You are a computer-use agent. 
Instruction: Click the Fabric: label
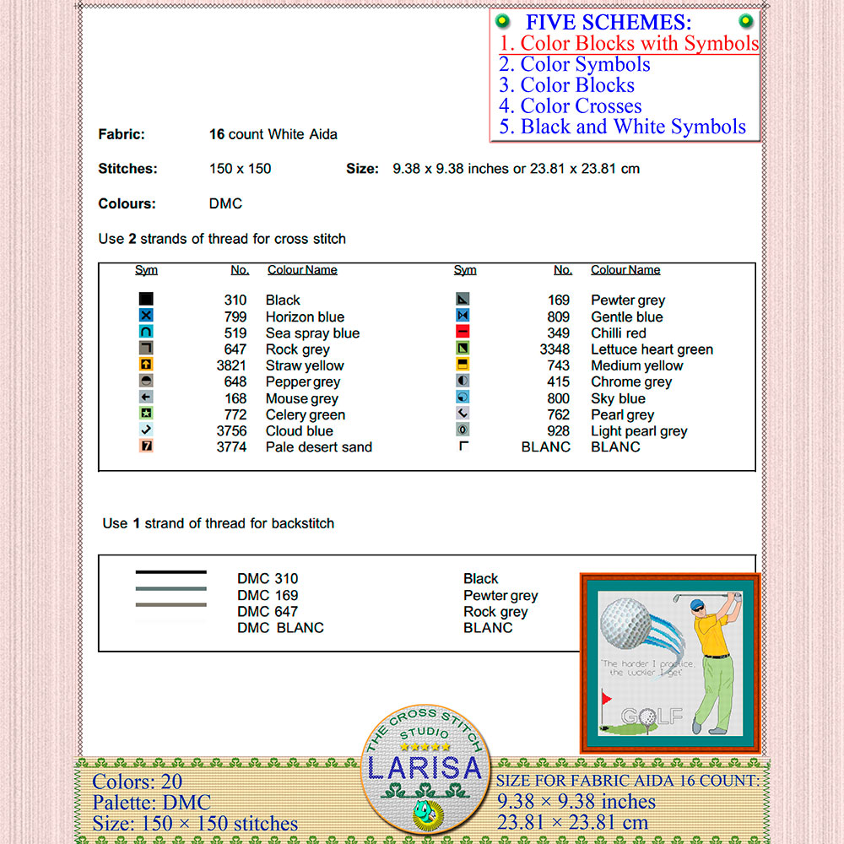pyautogui.click(x=122, y=134)
